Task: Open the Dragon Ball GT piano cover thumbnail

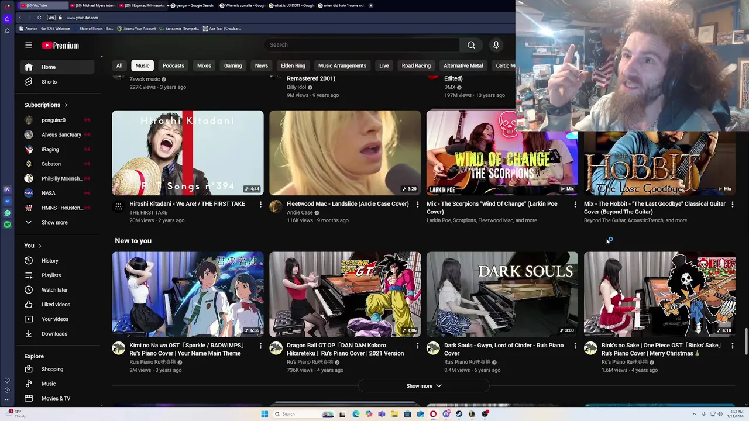Action: click(x=345, y=294)
